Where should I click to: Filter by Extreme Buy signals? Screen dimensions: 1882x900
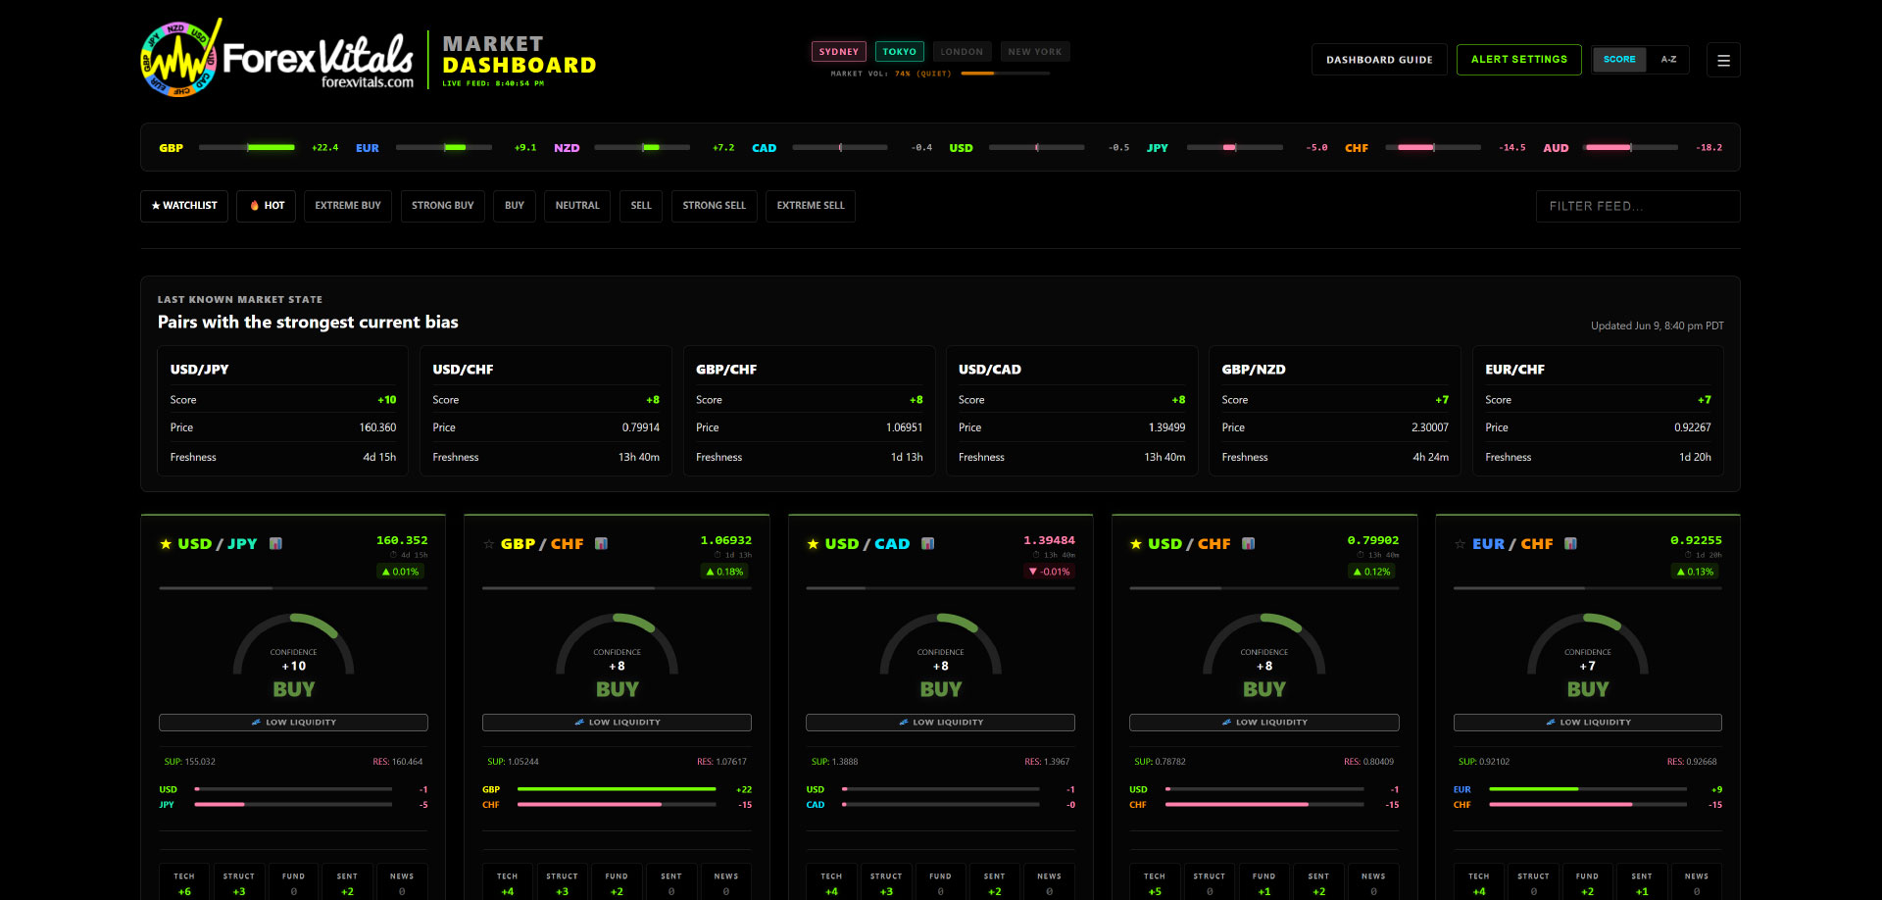pos(348,206)
